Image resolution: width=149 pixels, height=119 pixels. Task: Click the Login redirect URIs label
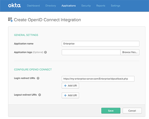[x=24, y=78]
